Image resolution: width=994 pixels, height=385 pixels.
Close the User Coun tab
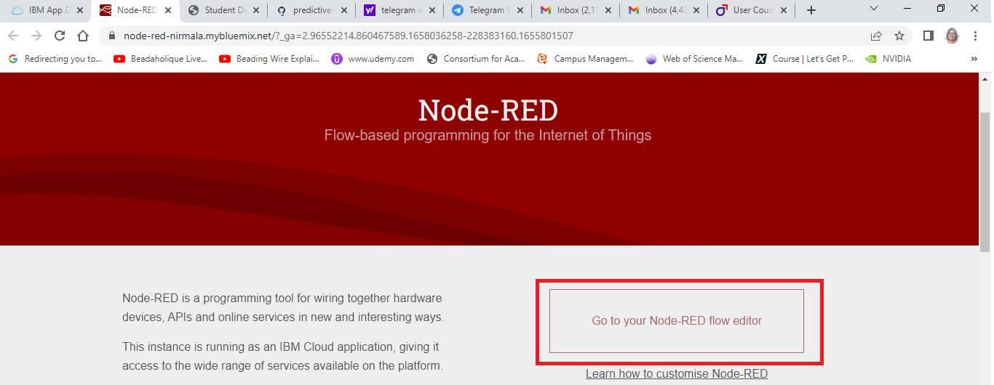784,10
